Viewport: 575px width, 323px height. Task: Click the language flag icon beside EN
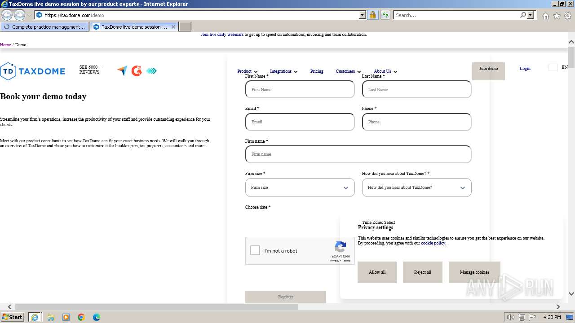(553, 67)
